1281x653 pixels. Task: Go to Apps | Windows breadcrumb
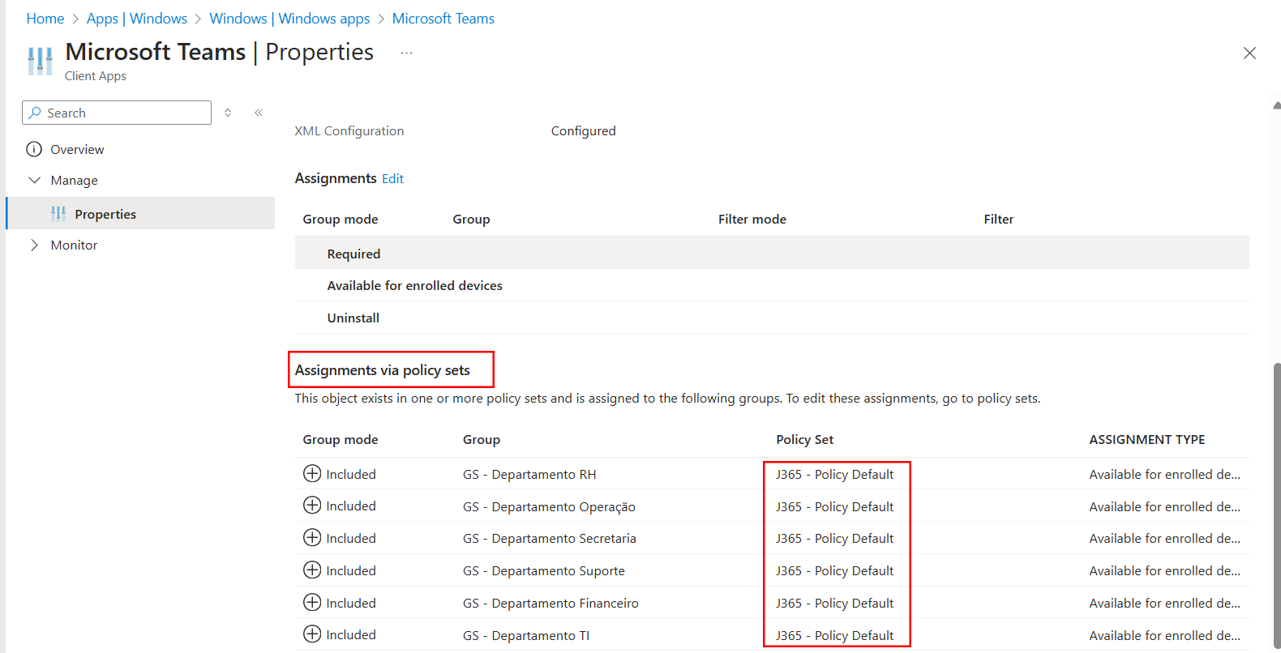point(137,19)
